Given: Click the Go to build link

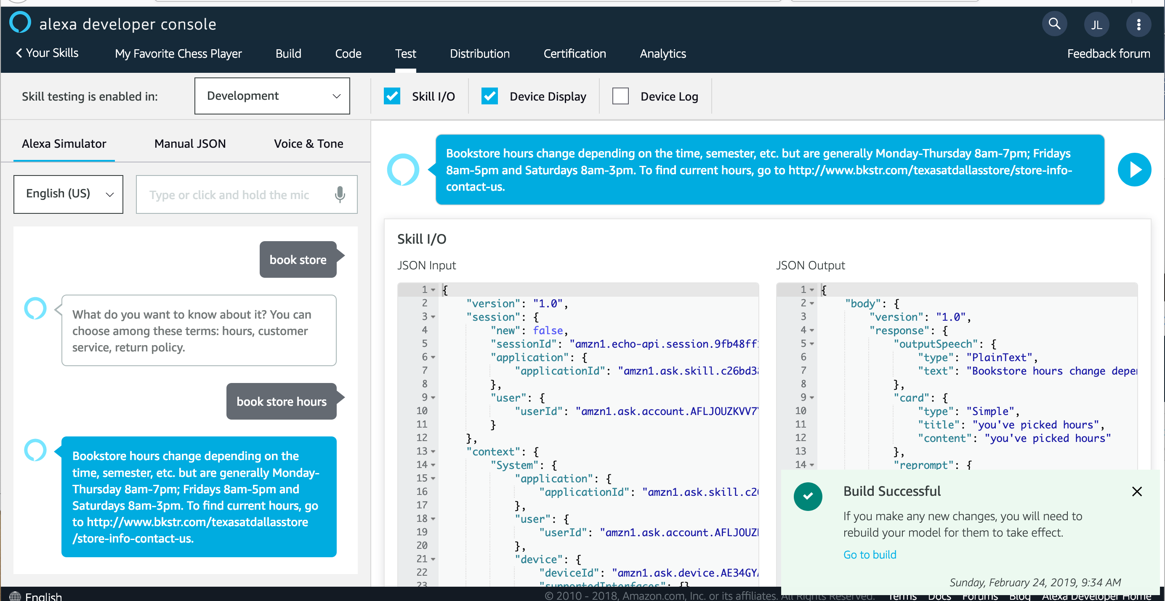Looking at the screenshot, I should pos(869,554).
